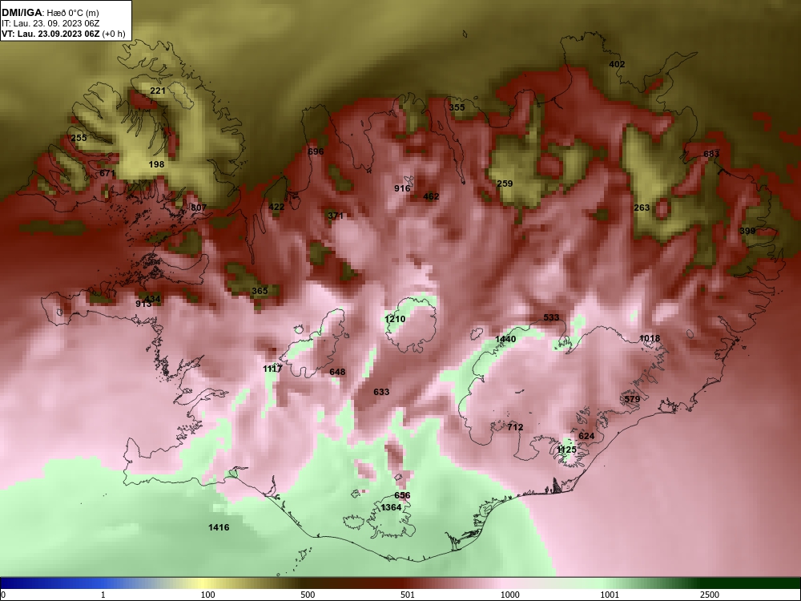Click the 1117 label
The image size is (801, 601).
273,369
